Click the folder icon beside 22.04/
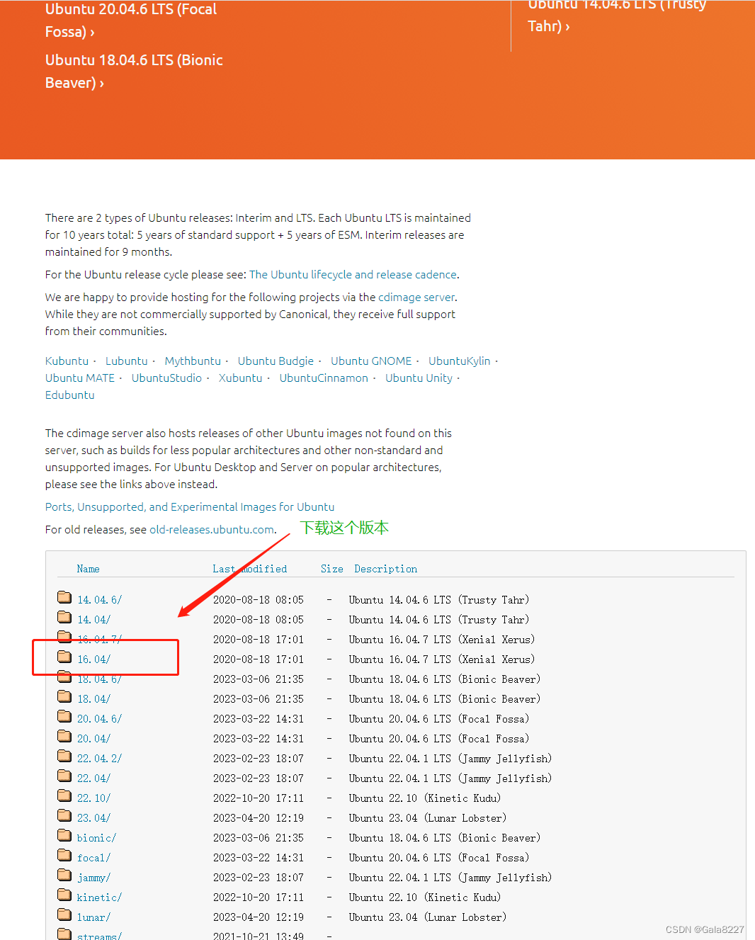 coord(64,775)
